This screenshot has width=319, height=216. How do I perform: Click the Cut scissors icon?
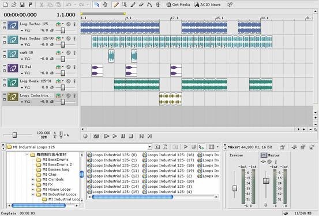42,5
